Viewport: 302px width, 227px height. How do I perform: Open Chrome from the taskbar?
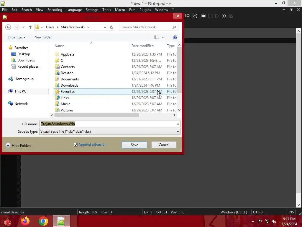43,221
